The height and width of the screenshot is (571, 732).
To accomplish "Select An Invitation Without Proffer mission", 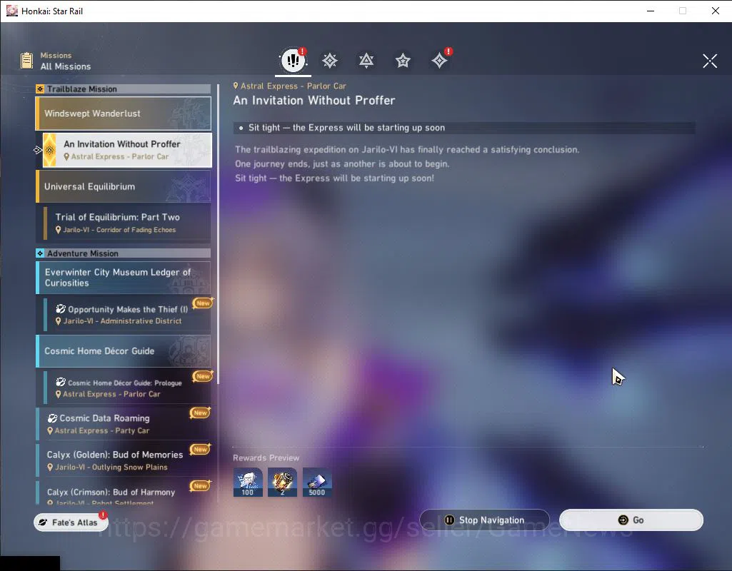I will [127, 150].
